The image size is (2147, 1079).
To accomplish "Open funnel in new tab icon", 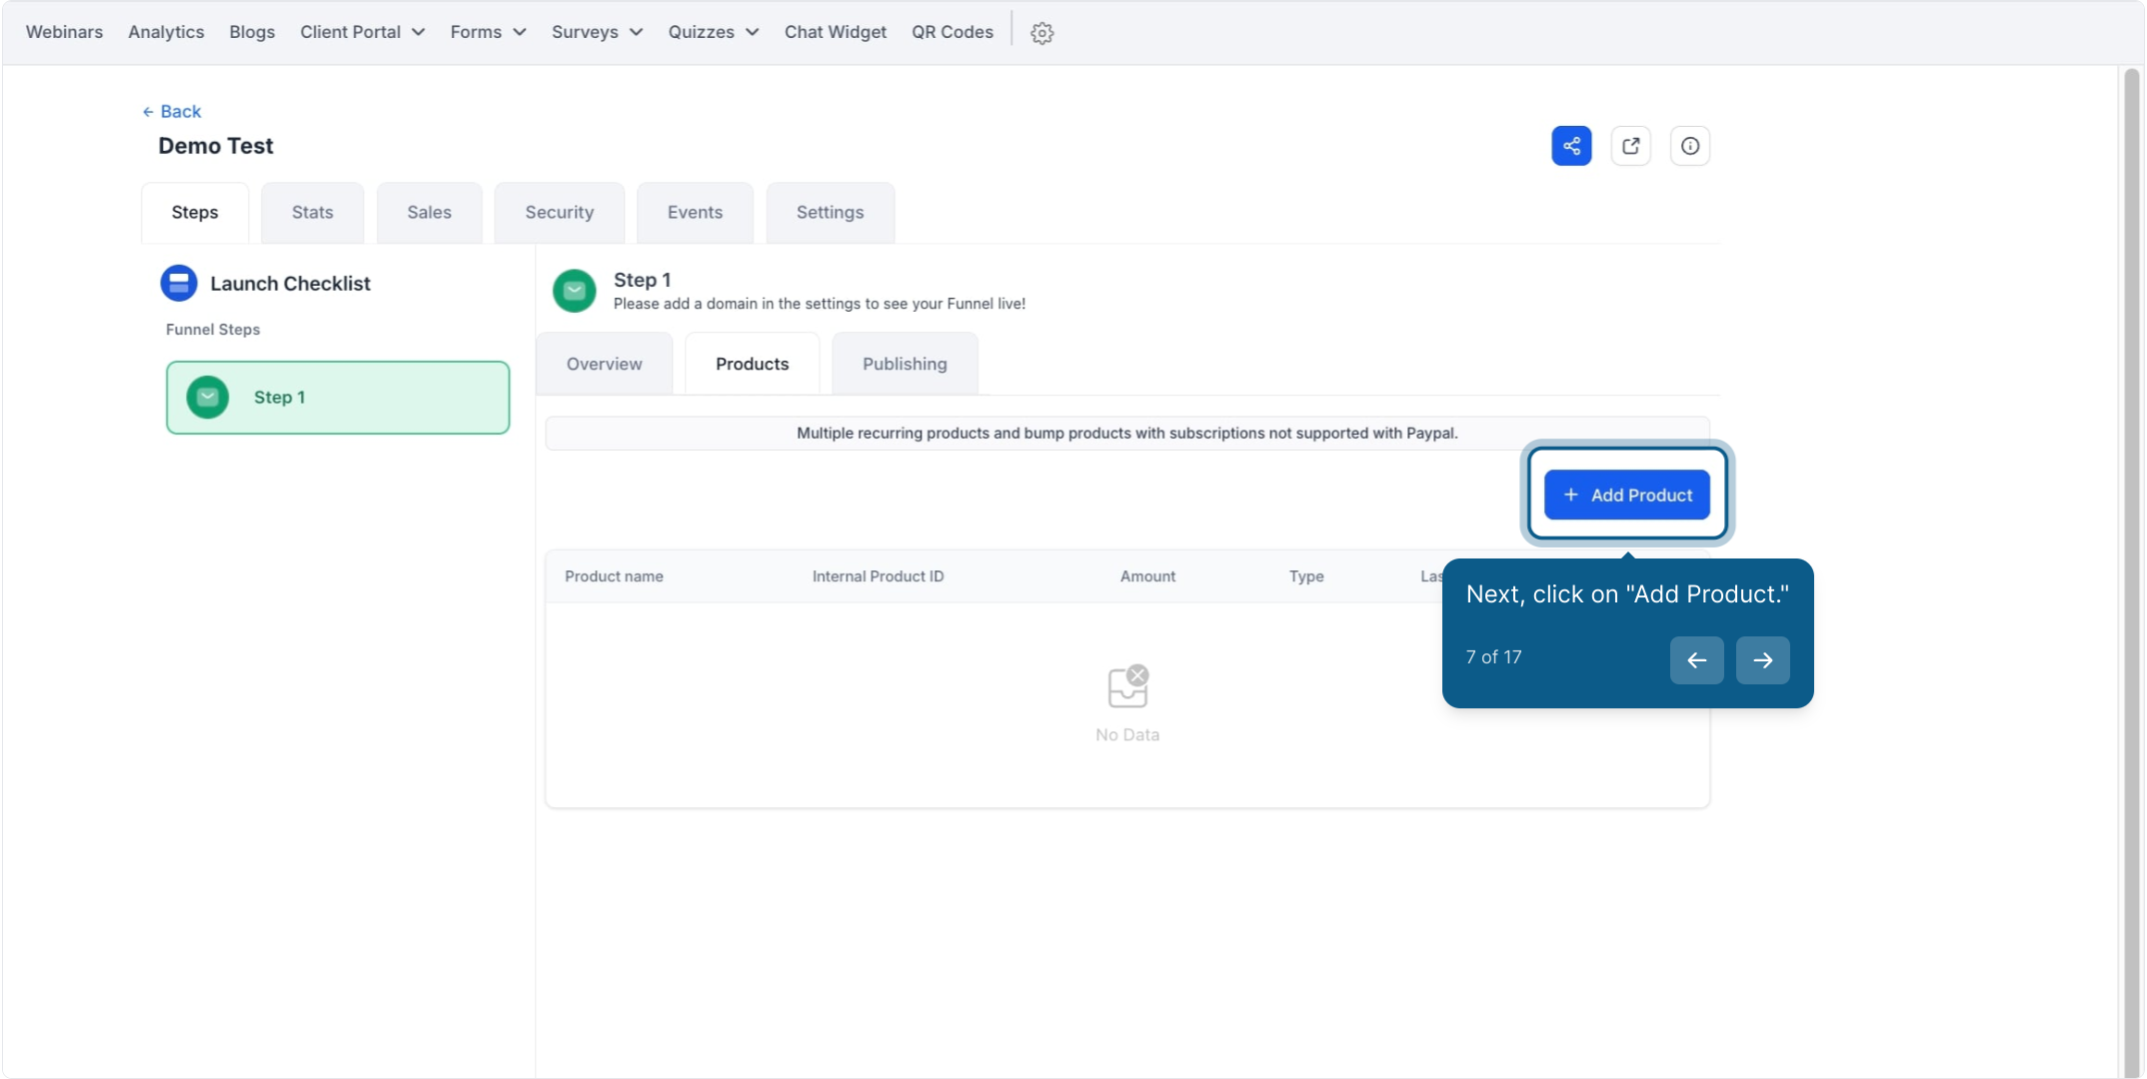I will pyautogui.click(x=1631, y=146).
